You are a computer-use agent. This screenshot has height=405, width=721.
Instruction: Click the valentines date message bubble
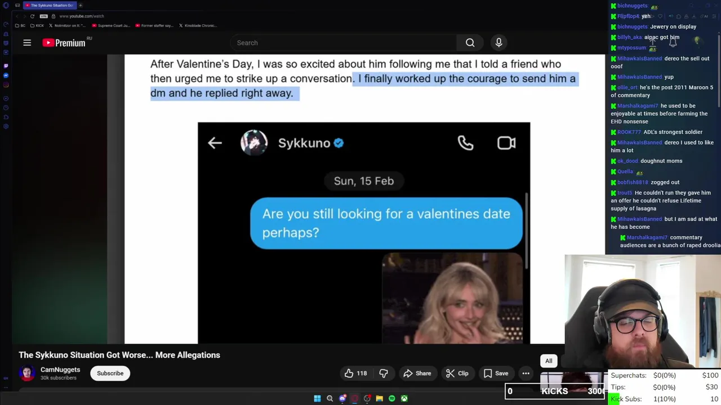tap(386, 223)
